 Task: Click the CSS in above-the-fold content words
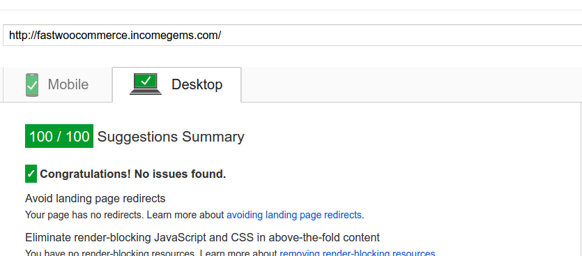(305, 237)
